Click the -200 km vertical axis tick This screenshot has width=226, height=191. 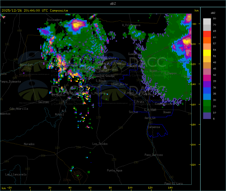(193, 145)
